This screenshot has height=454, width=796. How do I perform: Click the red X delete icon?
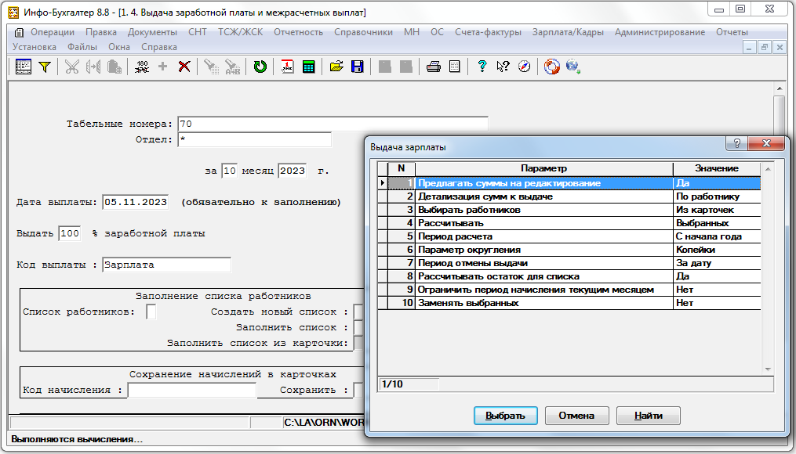tap(184, 67)
